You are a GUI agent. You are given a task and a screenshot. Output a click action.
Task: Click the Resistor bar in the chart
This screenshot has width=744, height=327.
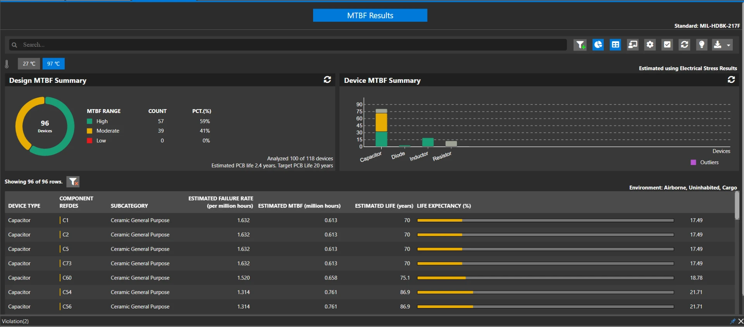[451, 144]
